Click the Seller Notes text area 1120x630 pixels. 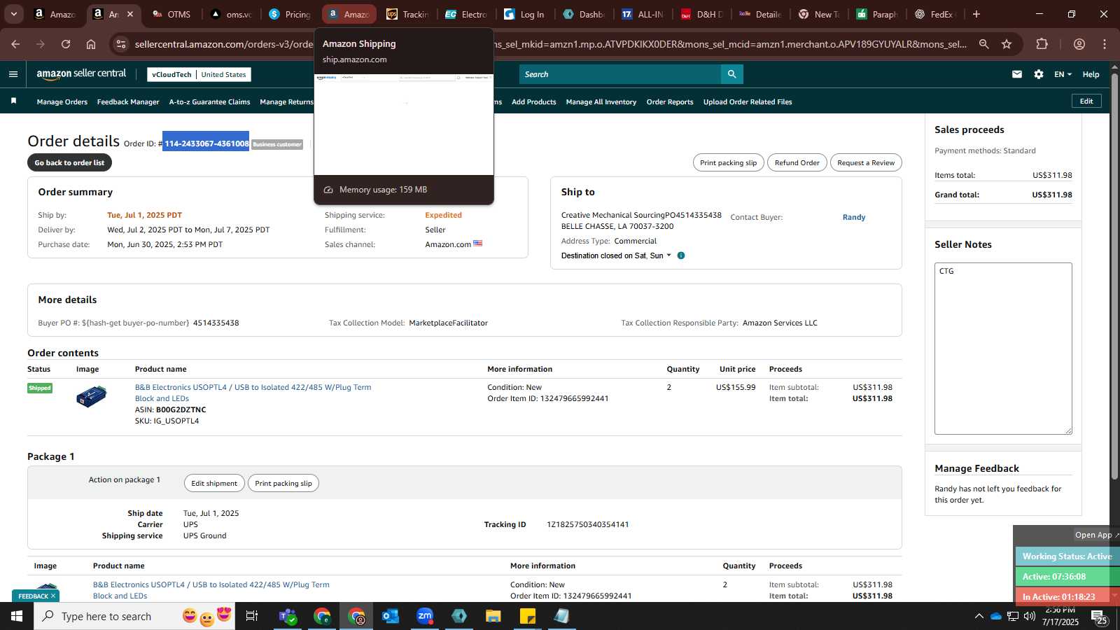1003,349
